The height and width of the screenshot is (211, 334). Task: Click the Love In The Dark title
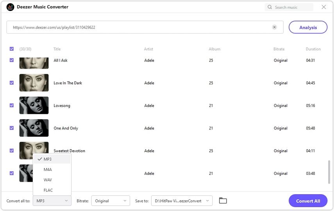click(68, 83)
